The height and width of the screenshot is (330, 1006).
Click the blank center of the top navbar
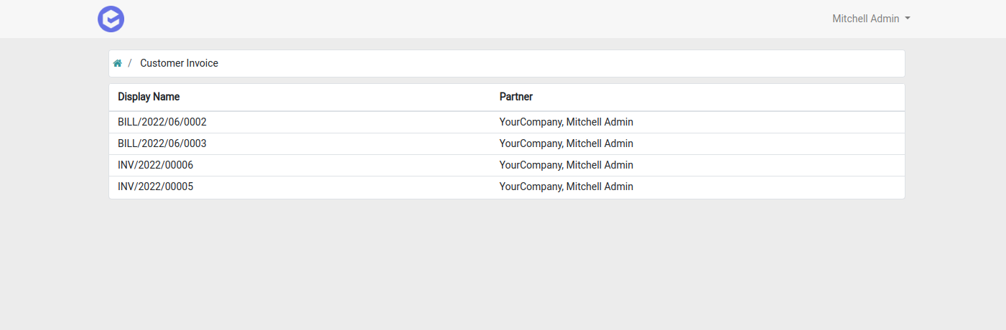pos(474,19)
